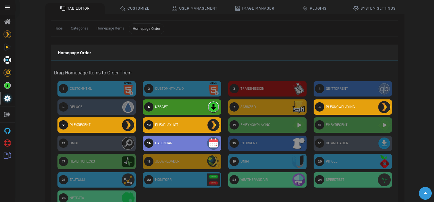Viewport: 434px width, 202px height.
Task: Open the User Management tab
Action: 195,8
